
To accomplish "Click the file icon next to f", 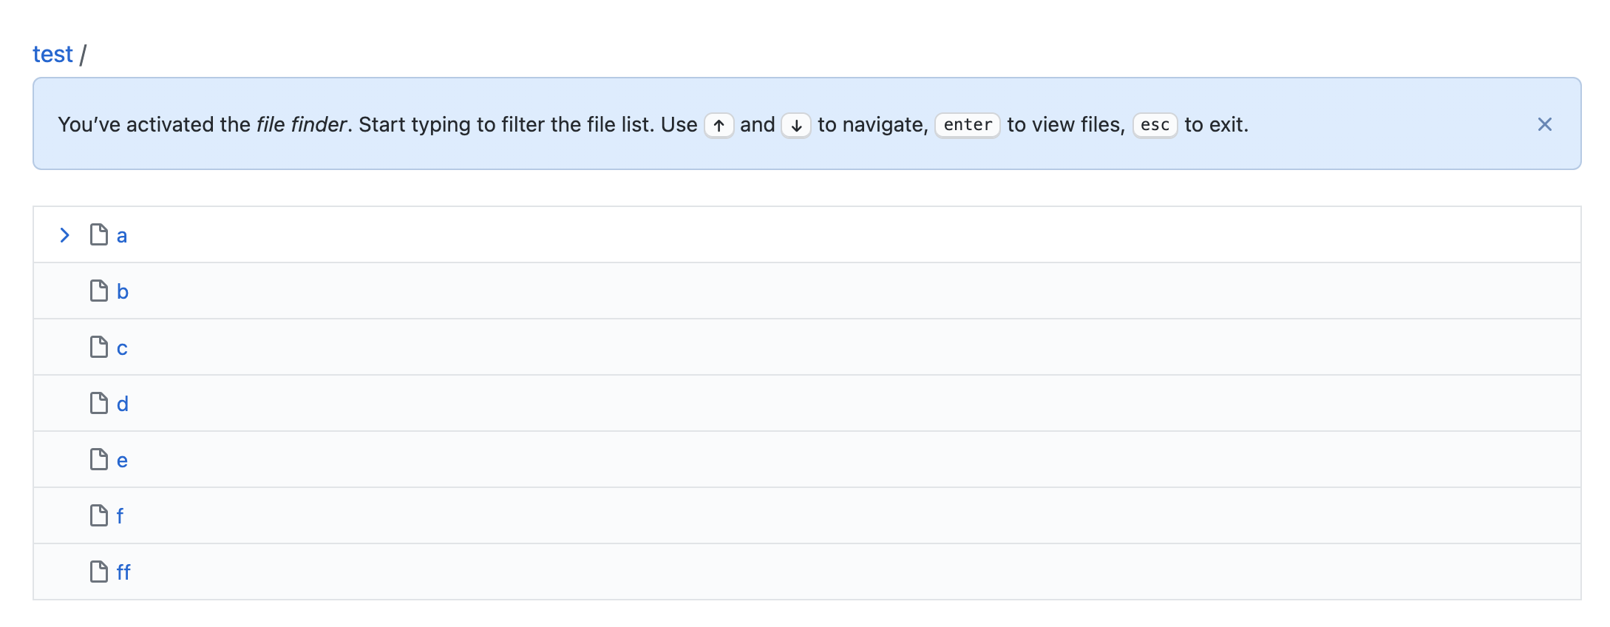I will [x=98, y=515].
